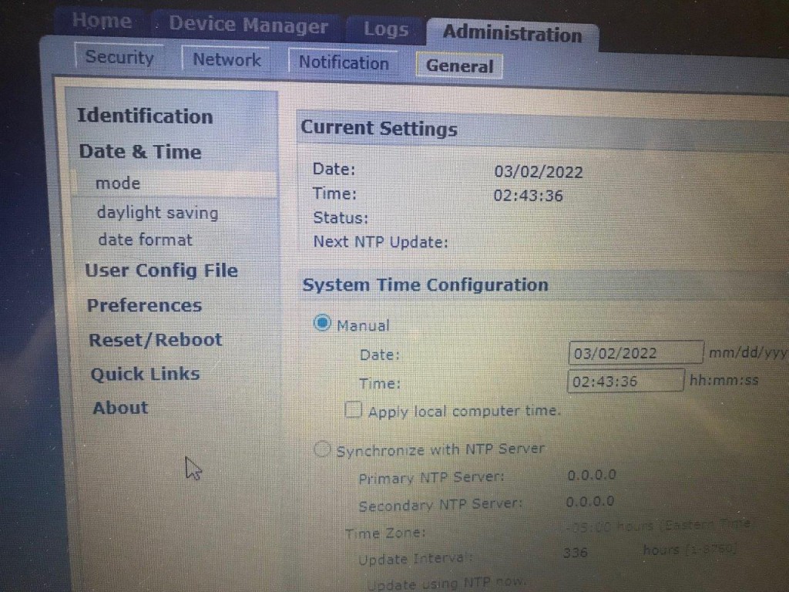Open daylight saving settings
This screenshot has height=592, width=789.
point(157,213)
